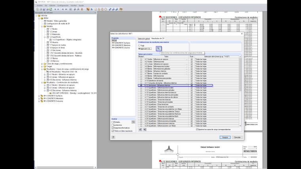Click the Aceptar button

(x=225, y=137)
